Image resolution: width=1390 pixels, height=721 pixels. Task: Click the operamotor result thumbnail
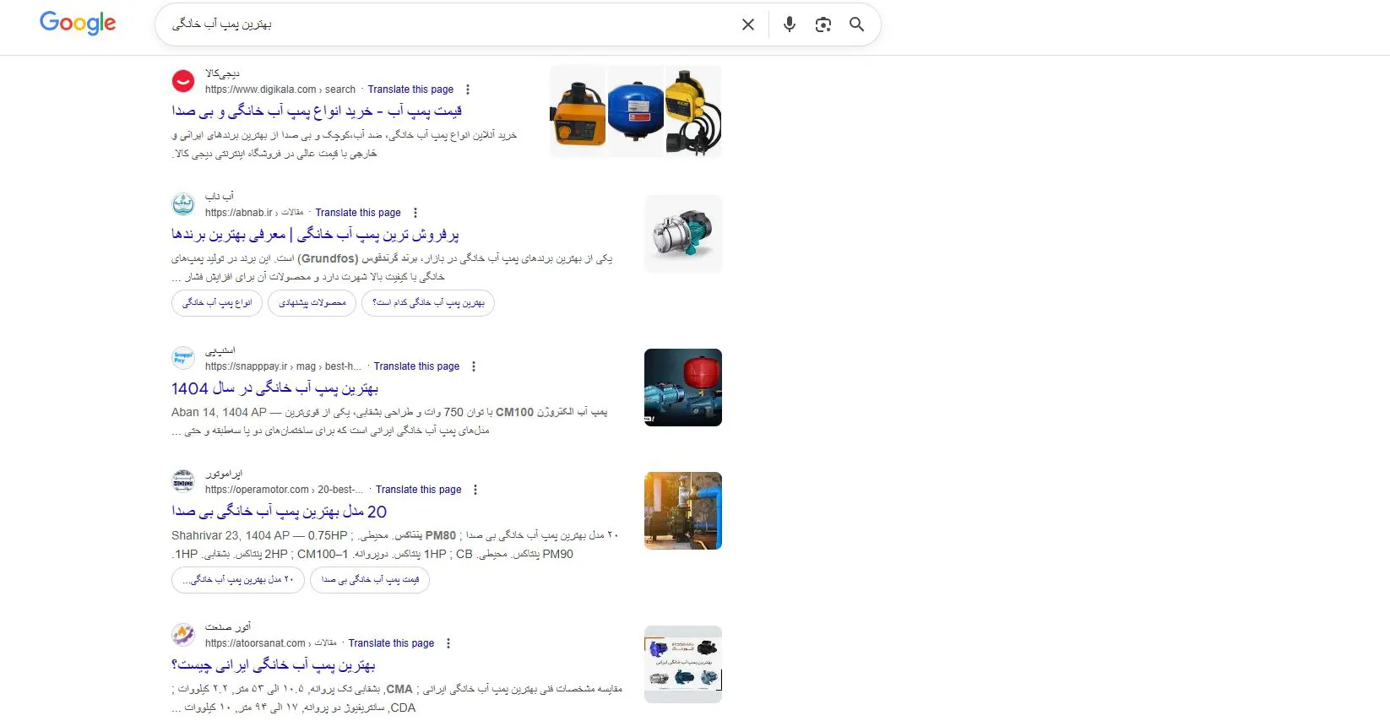pos(683,511)
